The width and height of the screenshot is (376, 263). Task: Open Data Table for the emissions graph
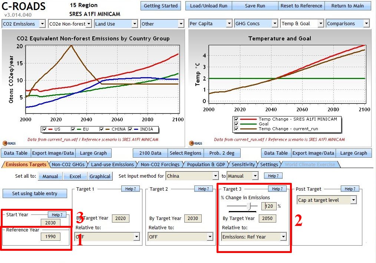[16, 153]
